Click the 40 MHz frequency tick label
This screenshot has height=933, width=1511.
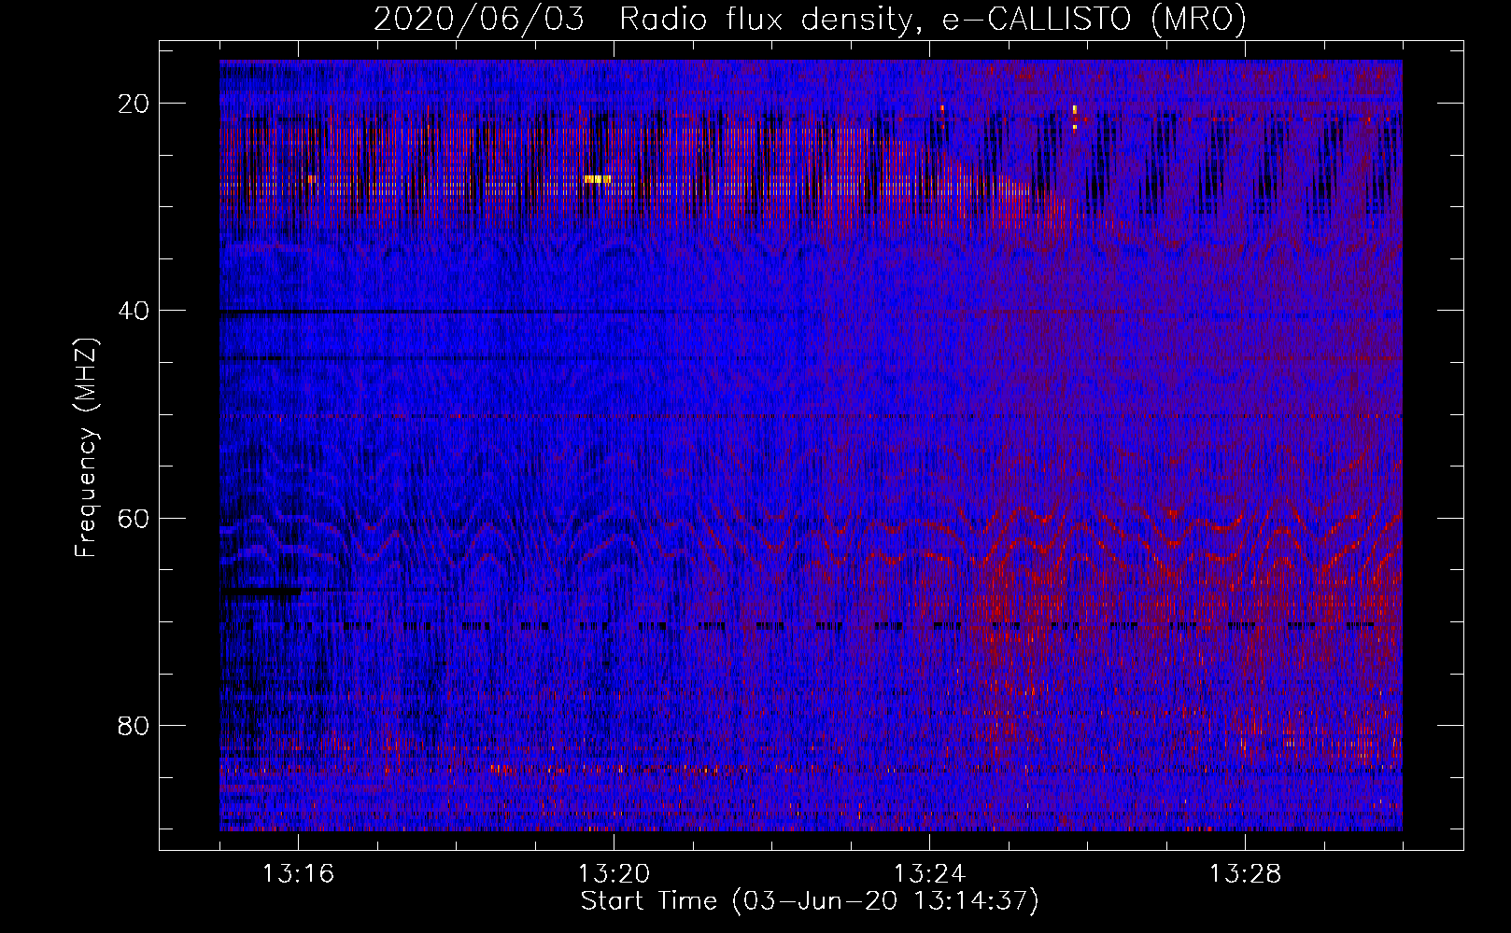click(134, 311)
